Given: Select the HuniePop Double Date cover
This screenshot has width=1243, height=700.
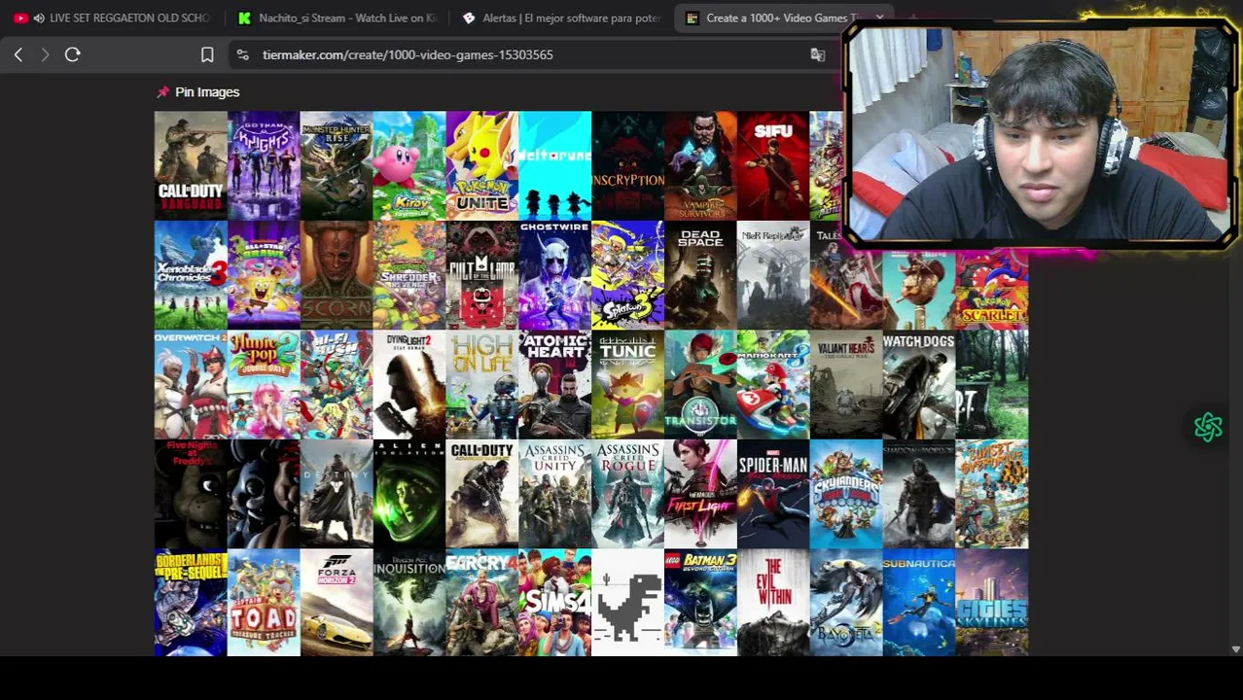Looking at the screenshot, I should (x=264, y=385).
